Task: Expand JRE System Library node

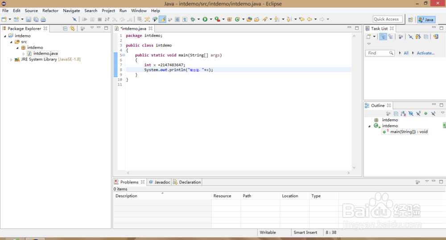Action: pos(11,60)
